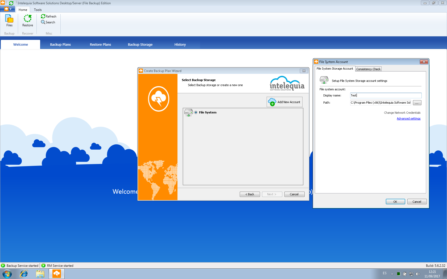Click Change Network Credentials
Viewport: 447px width, 279px height.
402,113
